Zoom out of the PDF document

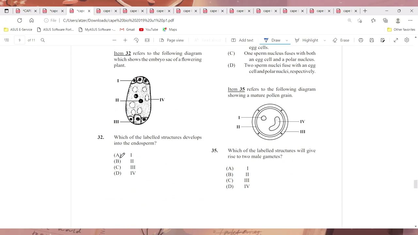tap(114, 40)
